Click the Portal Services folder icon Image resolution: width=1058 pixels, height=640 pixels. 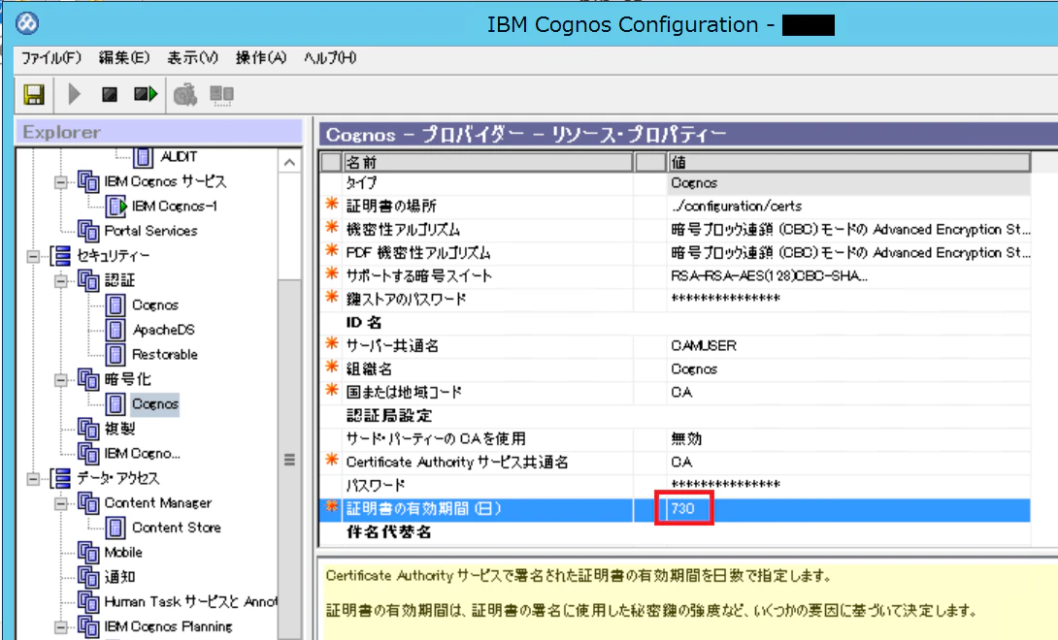pos(88,231)
